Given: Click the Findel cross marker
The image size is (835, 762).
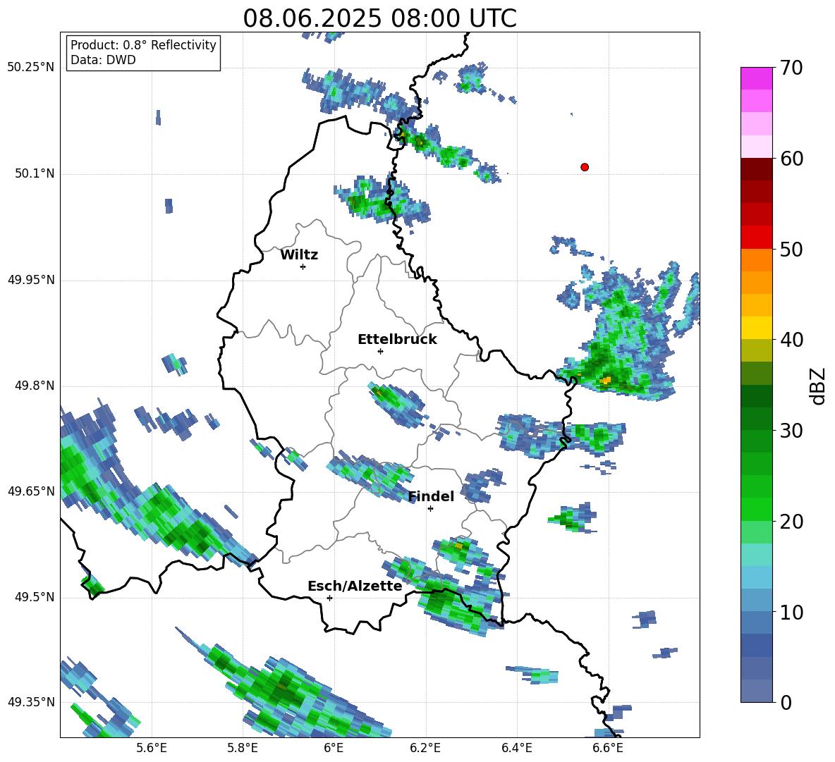Looking at the screenshot, I should point(430,509).
